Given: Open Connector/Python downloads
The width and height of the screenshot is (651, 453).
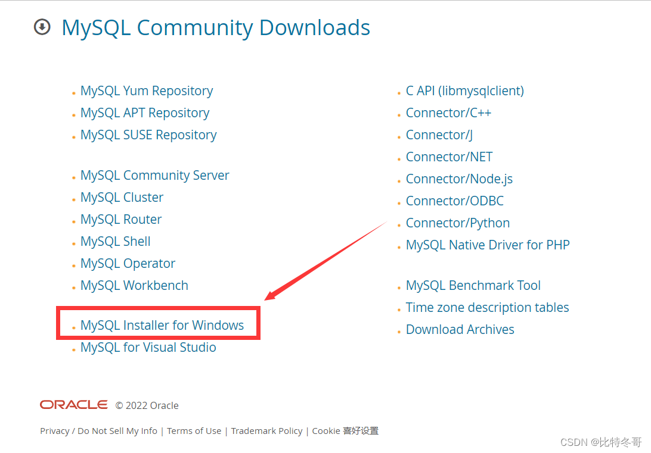Looking at the screenshot, I should [x=458, y=223].
